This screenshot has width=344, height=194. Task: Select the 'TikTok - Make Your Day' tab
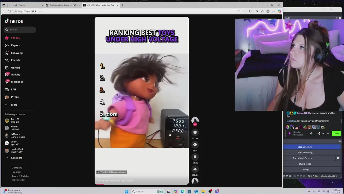(101, 5)
